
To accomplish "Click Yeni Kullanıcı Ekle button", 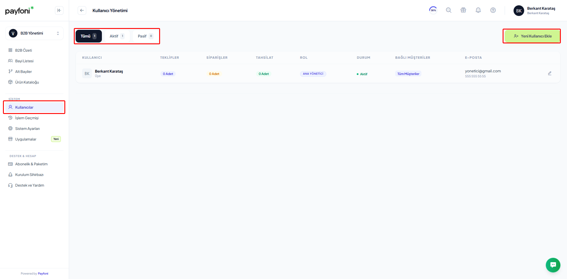I will point(532,36).
